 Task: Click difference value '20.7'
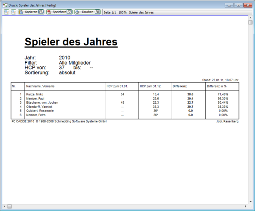190,107
